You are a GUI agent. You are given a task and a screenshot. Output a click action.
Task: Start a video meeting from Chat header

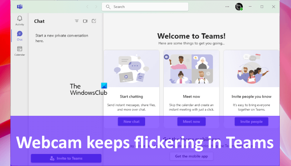point(85,21)
